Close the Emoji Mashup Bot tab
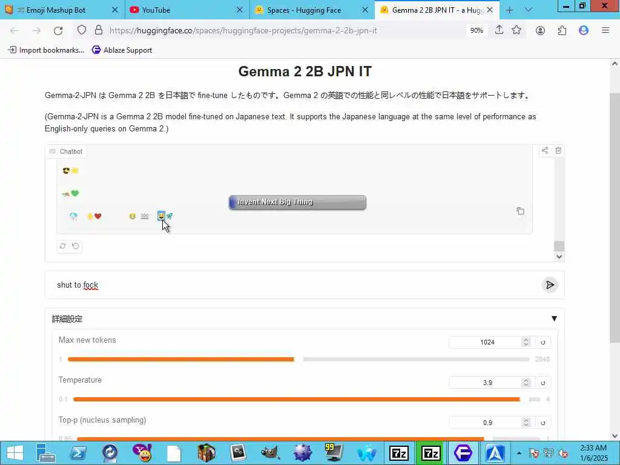This screenshot has width=620, height=465. point(114,10)
